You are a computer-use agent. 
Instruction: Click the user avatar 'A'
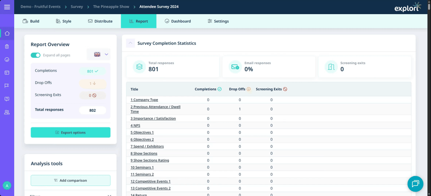pyautogui.click(x=7, y=185)
